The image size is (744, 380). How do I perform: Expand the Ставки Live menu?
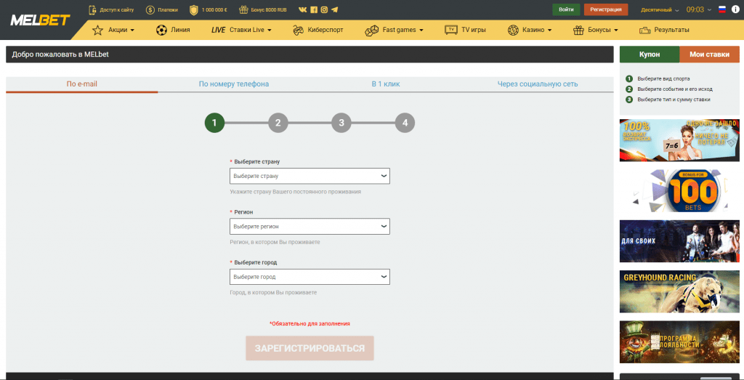[251, 30]
